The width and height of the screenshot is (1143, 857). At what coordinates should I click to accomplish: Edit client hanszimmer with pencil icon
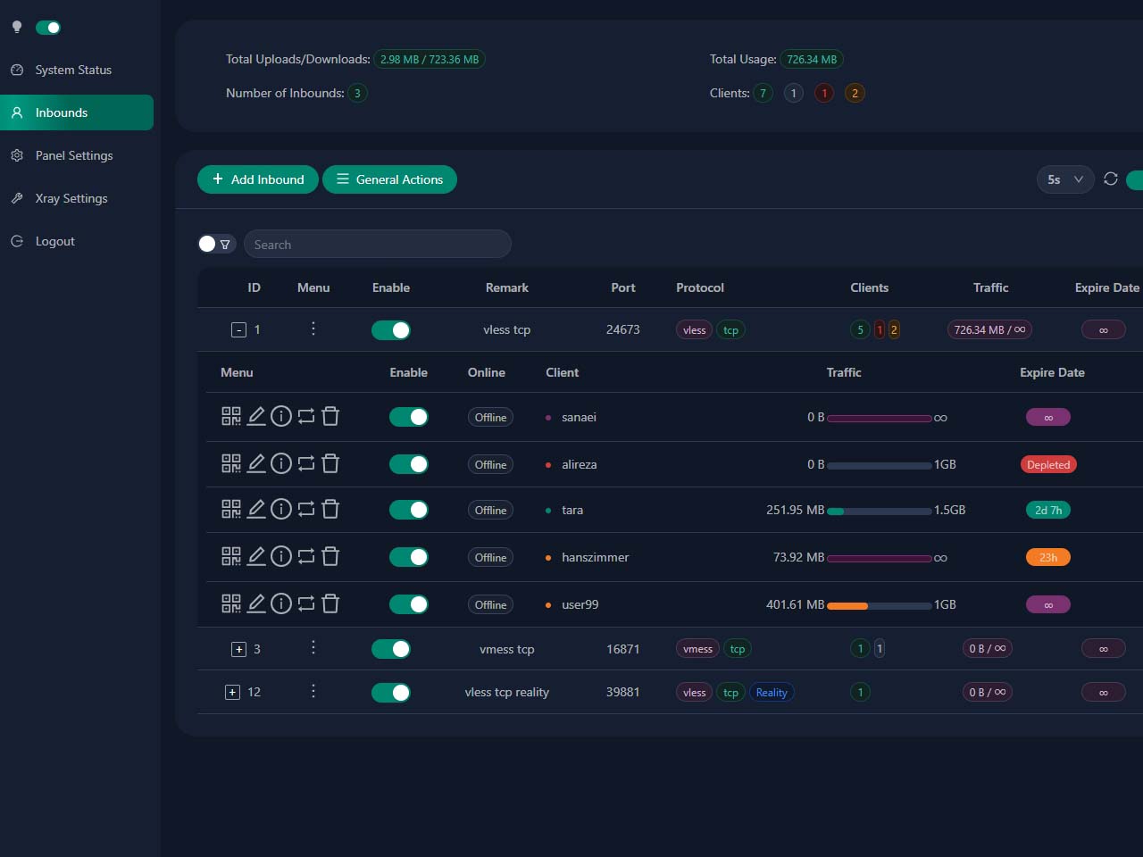pyautogui.click(x=256, y=556)
